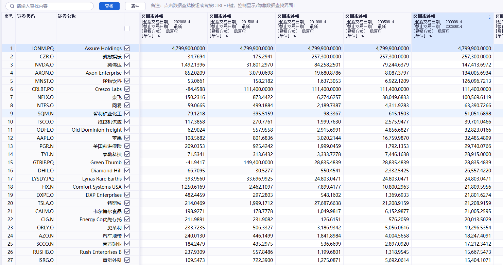Click row number 27
Viewport: 503px width, 265px height.
click(10, 260)
